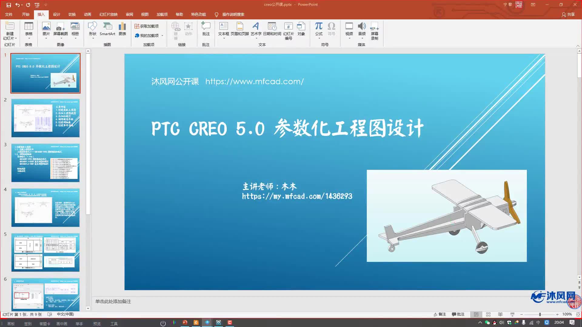Image resolution: width=582 pixels, height=327 pixels.
Task: Toggle Notes (备注) pane in status bar
Action: 440,314
